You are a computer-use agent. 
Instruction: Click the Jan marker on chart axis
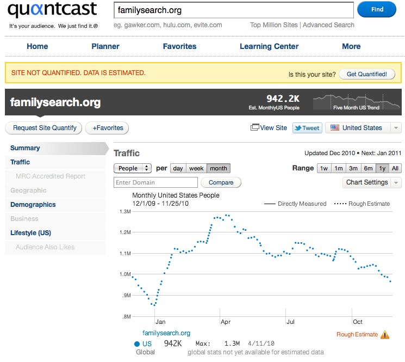(160, 322)
